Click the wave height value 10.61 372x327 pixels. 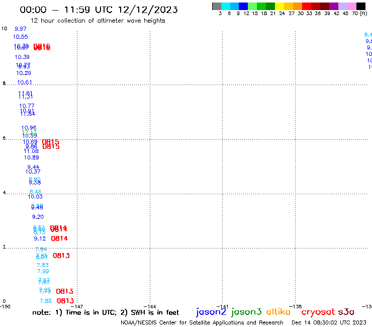[x=25, y=83]
